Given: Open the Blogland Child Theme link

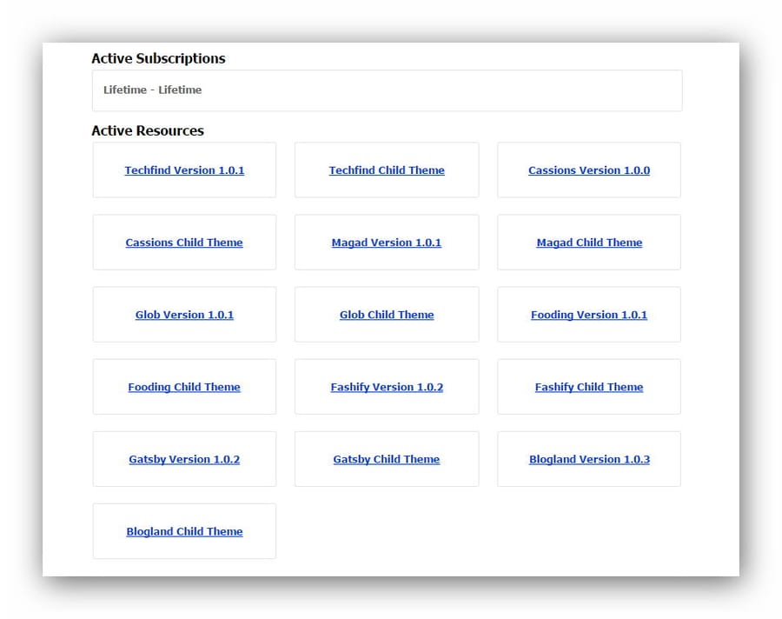Looking at the screenshot, I should 184,532.
